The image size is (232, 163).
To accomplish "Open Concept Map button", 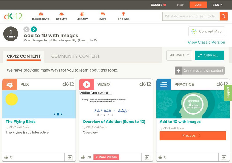I will pos(207,31).
